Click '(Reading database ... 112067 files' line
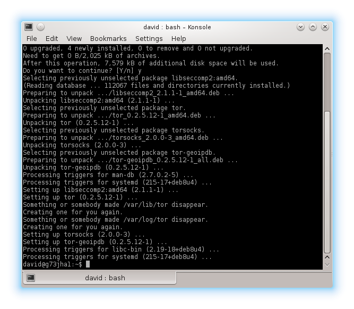Viewport: 354px width, 309px height. pos(157,86)
